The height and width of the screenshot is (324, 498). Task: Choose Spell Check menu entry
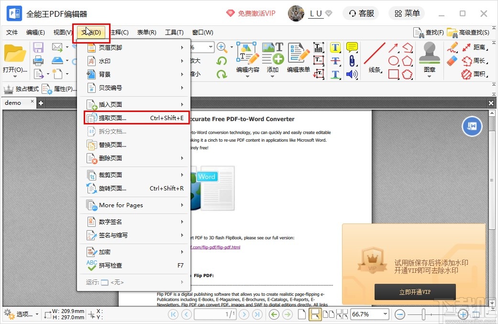click(x=135, y=266)
